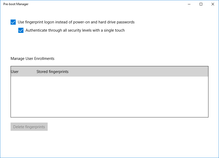Close the Pre-boot Manager window
The image size is (219, 158).
tap(213, 4)
